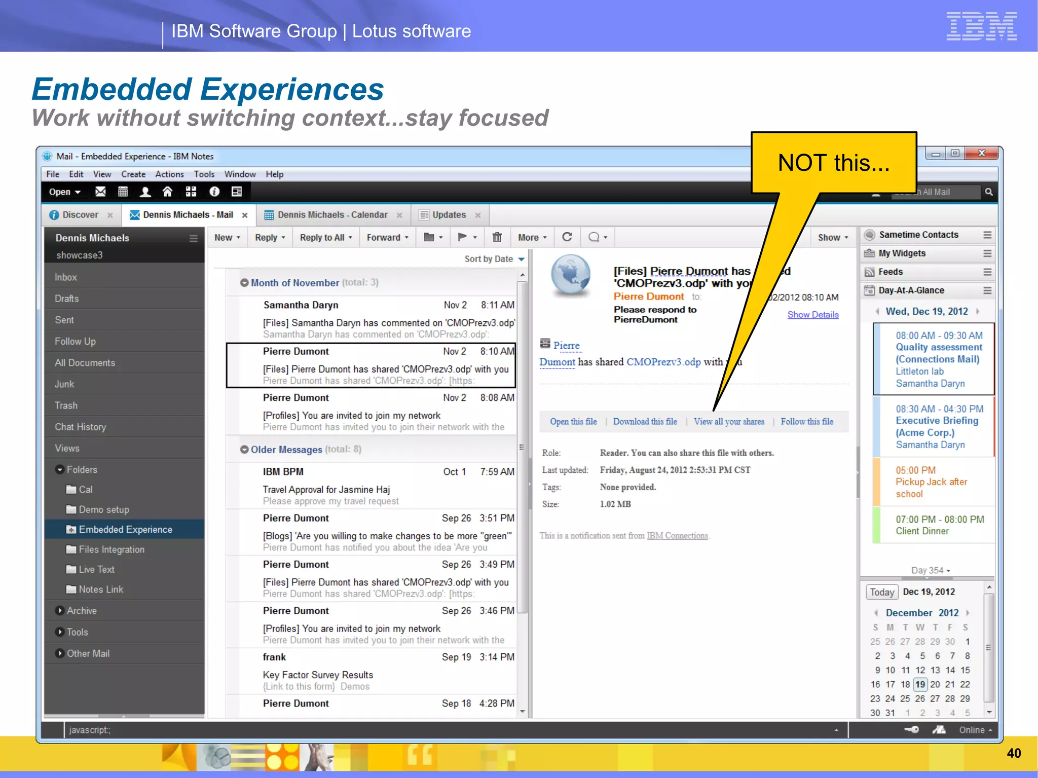1038x778 pixels.
Task: Collapse the Folders tree
Action: tap(60, 469)
